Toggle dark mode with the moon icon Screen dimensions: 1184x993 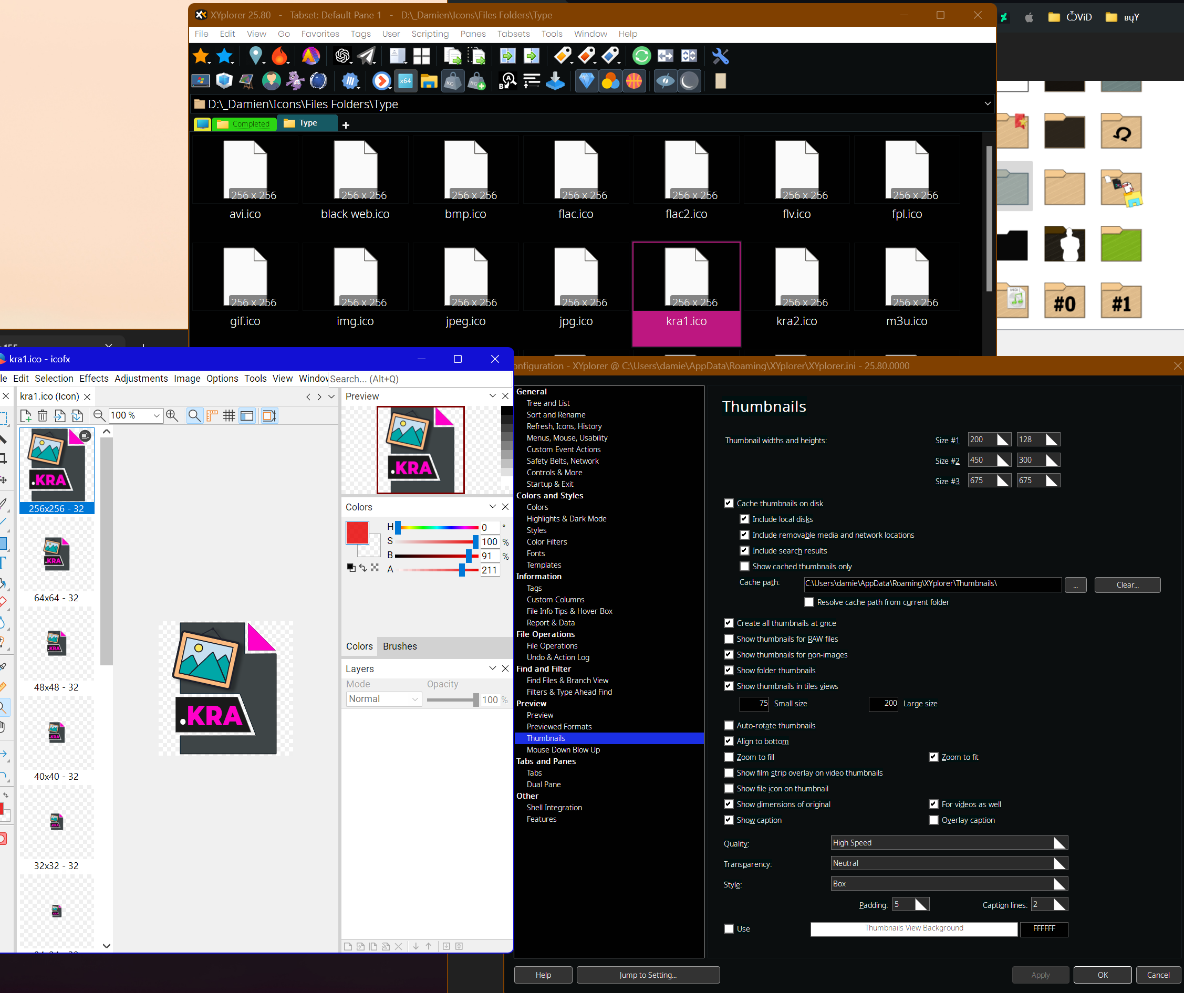[x=689, y=81]
